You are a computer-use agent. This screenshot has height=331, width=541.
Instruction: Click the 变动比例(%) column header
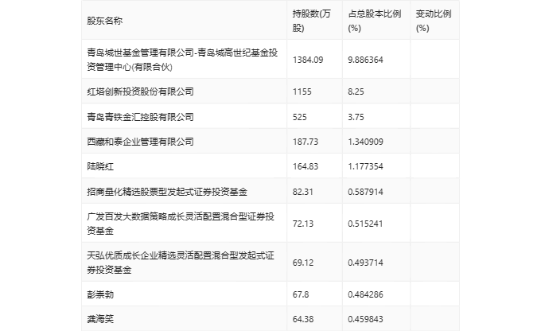[x=434, y=21]
